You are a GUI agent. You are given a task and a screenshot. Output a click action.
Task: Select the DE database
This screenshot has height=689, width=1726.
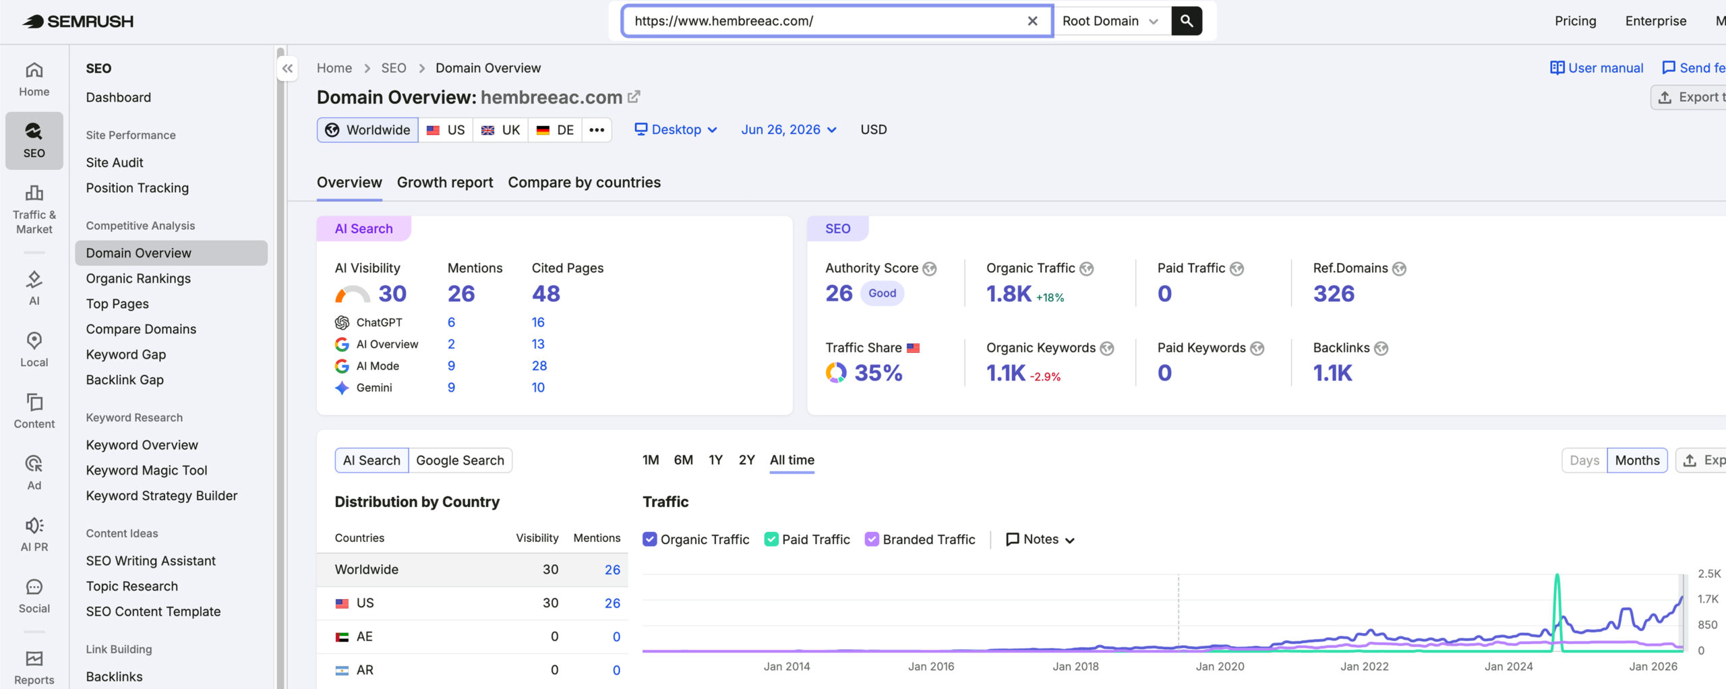[x=555, y=129]
